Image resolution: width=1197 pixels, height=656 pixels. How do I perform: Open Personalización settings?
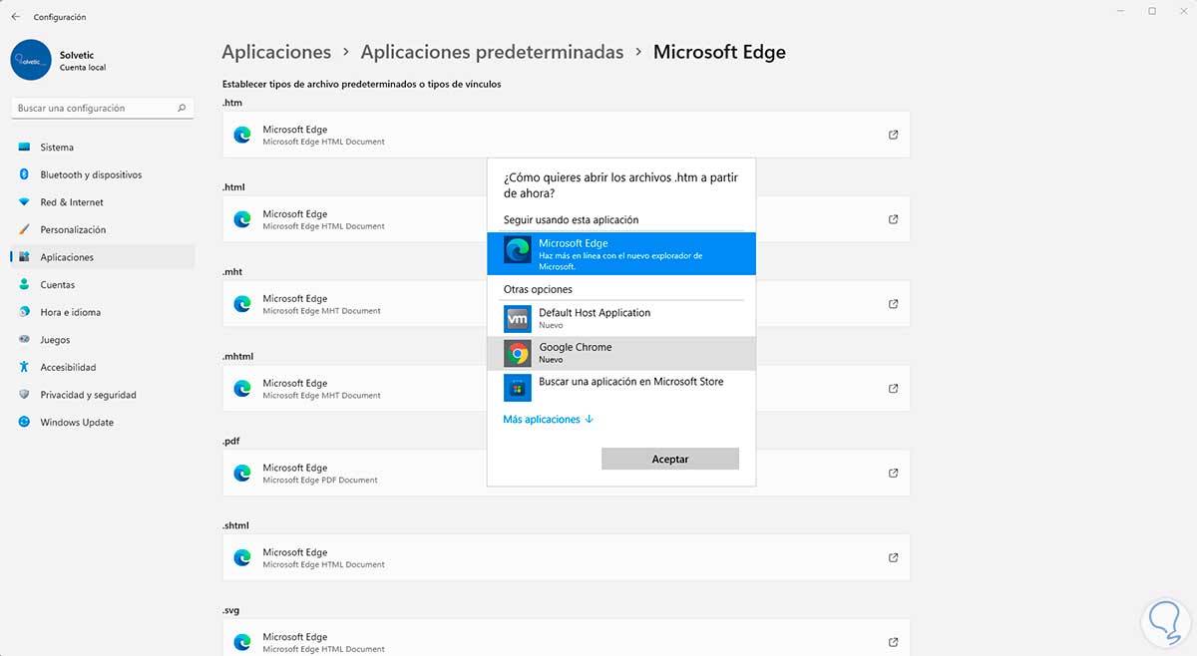point(102,229)
